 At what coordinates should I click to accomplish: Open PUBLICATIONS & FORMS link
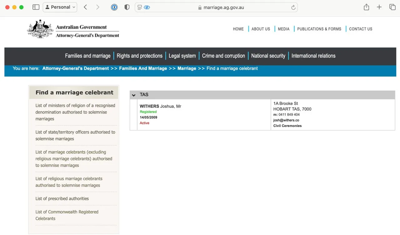tap(319, 29)
